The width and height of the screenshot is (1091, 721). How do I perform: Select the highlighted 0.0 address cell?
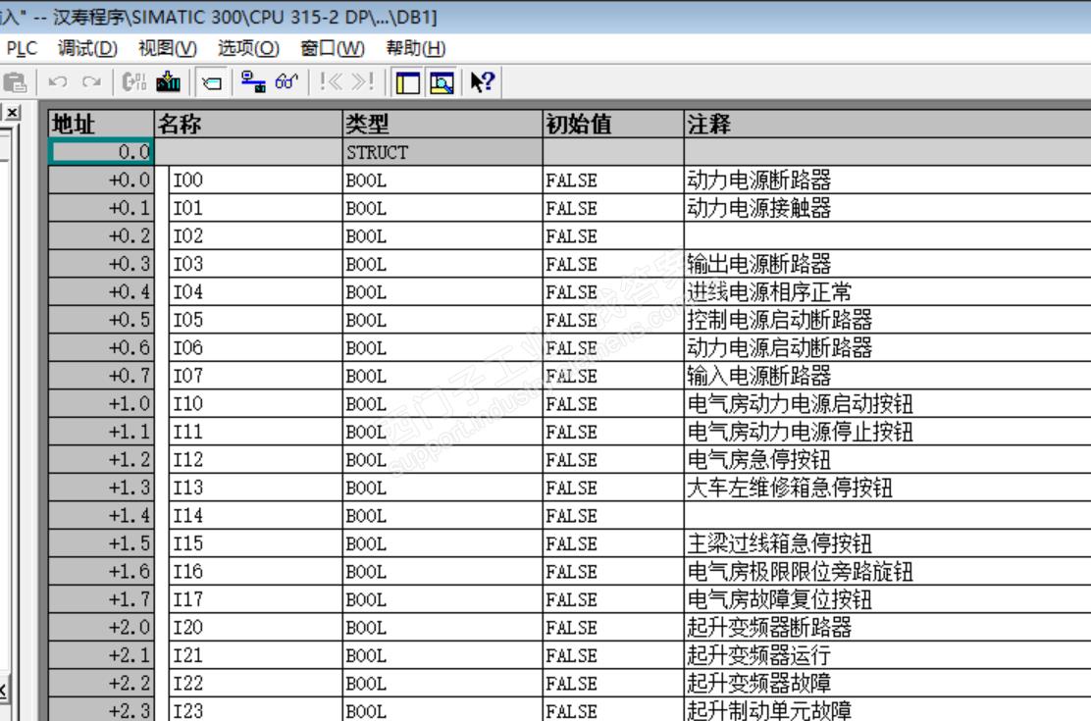[x=102, y=152]
